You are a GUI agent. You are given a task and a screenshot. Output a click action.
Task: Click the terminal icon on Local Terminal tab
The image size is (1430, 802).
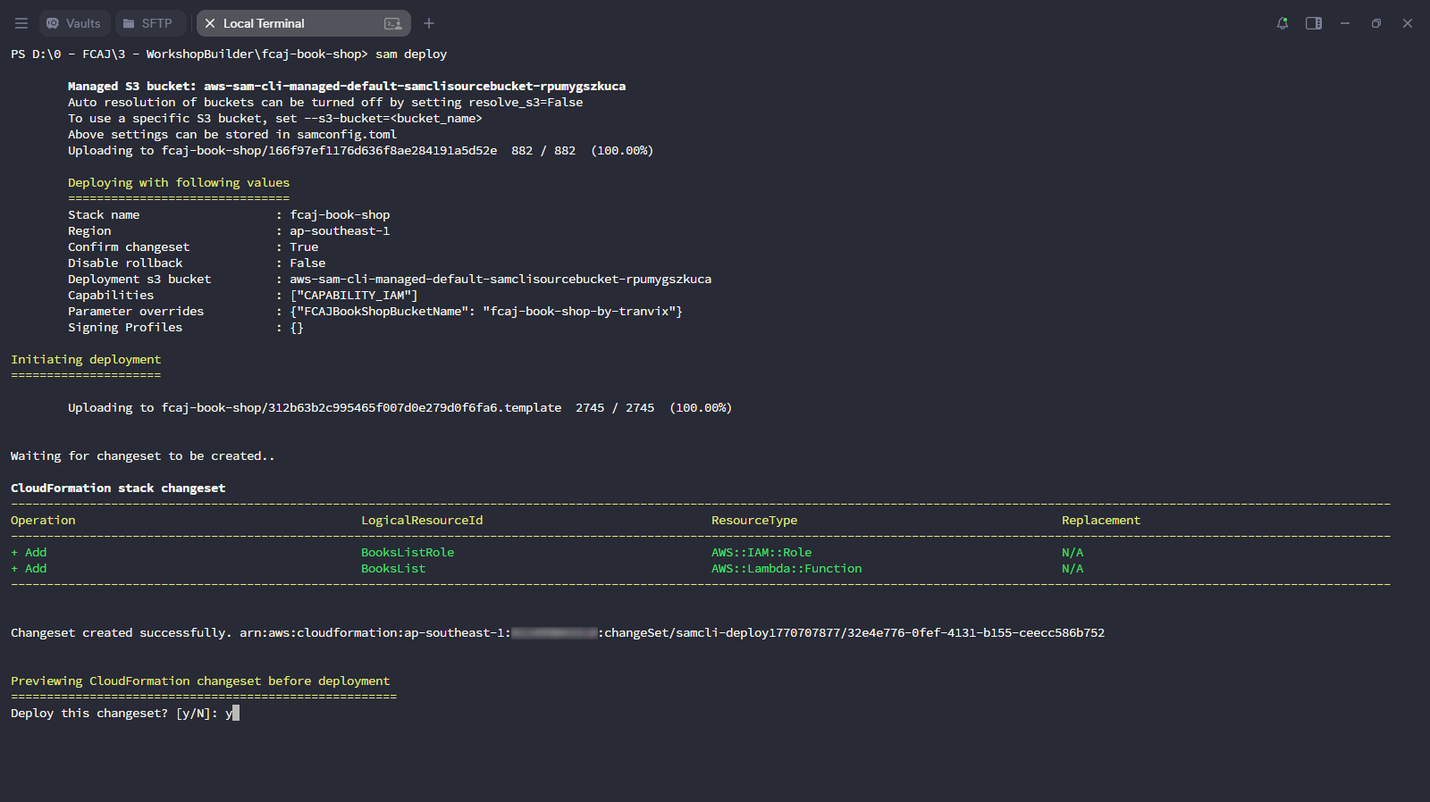tap(392, 23)
